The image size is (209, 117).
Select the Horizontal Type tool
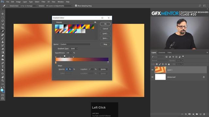3,67
